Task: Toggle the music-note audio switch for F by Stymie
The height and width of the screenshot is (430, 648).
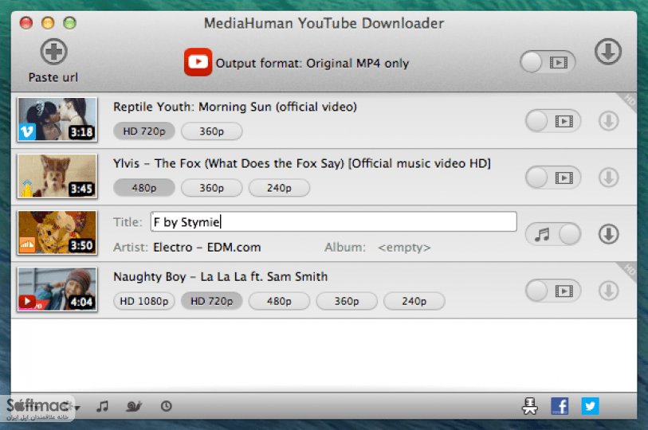Action: click(553, 234)
